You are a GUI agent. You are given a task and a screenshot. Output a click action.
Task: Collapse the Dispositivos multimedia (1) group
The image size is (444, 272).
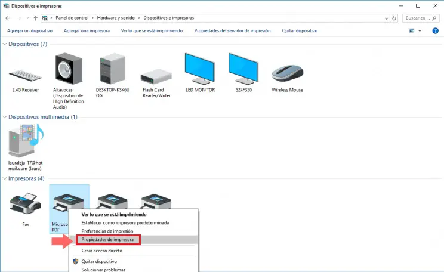(5, 116)
